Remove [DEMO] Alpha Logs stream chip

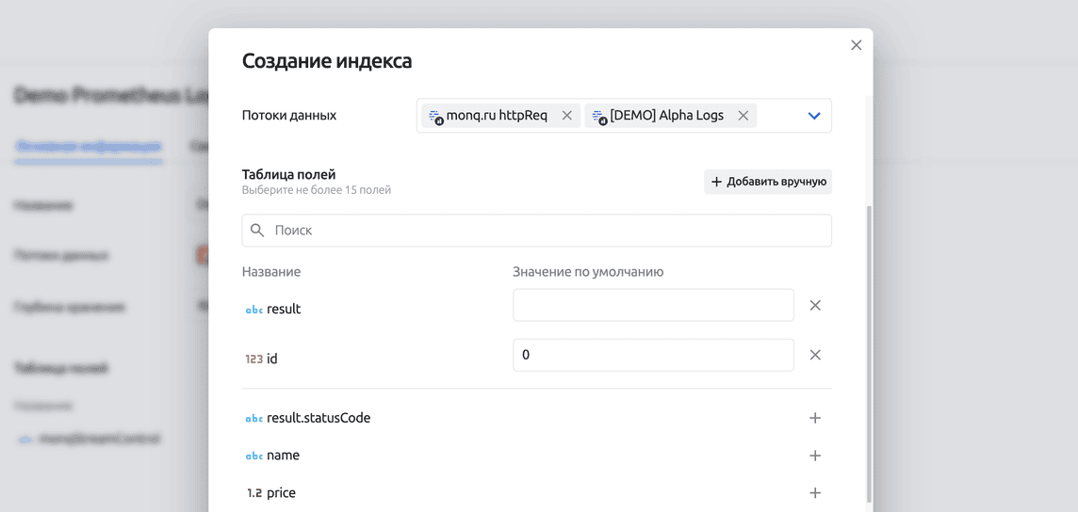[x=743, y=116]
